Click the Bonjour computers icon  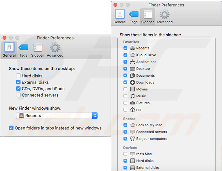132,139
